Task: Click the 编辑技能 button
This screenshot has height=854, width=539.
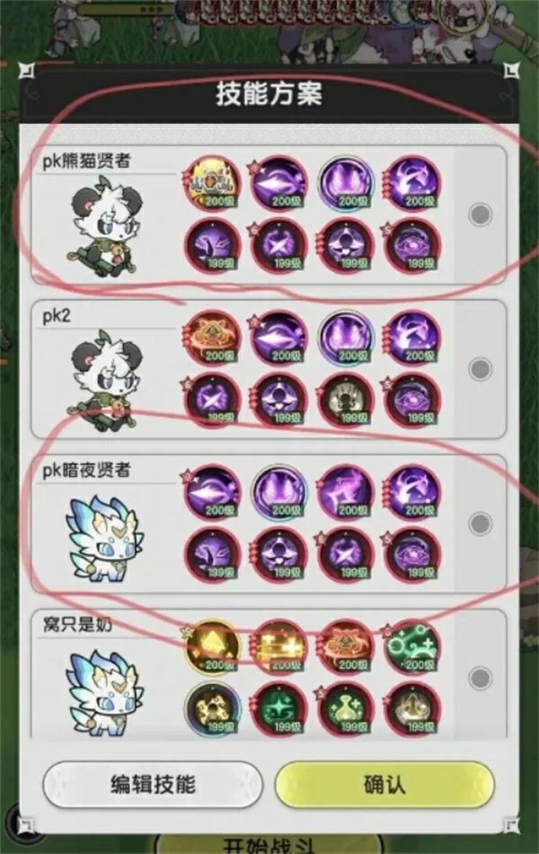Action: pyautogui.click(x=153, y=785)
